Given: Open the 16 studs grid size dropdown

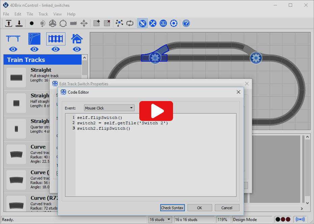Looking at the screenshot, I should point(160,220).
